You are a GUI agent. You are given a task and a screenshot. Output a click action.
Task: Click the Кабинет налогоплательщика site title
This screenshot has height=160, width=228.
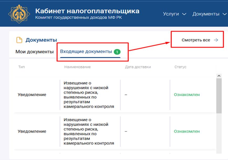click(87, 11)
